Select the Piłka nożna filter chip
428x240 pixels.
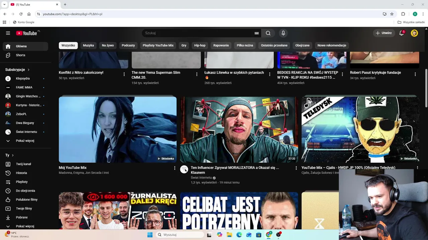(245, 45)
